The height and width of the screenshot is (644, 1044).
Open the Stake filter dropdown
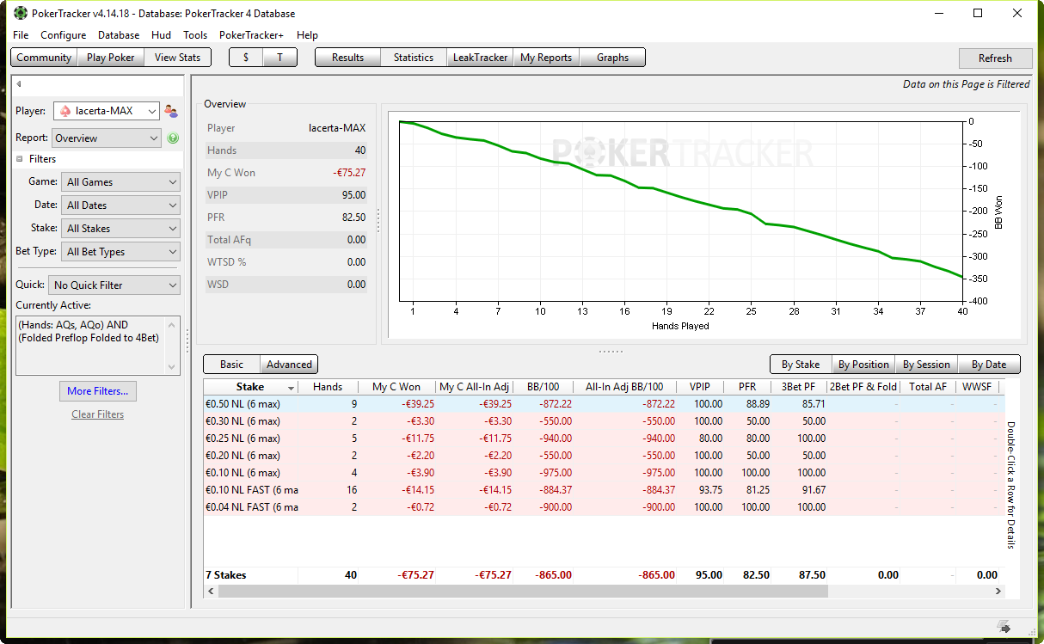[120, 229]
